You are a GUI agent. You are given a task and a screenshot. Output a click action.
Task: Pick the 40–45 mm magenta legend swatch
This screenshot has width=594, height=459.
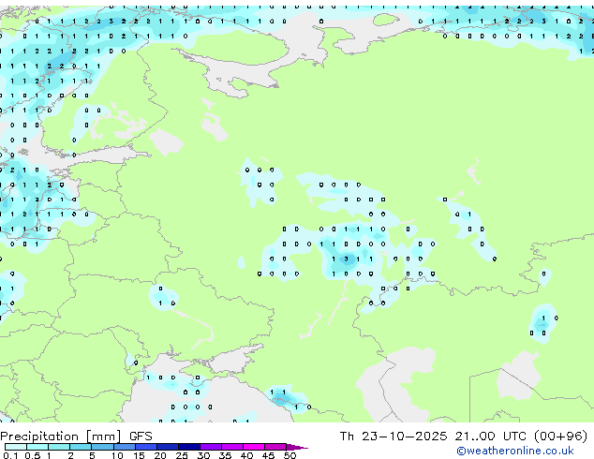pos(254,447)
